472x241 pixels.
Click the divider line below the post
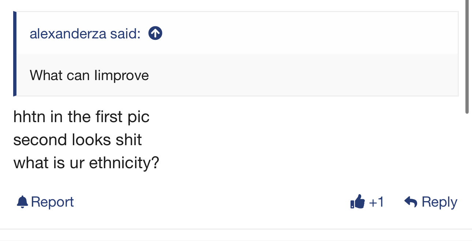point(236,229)
